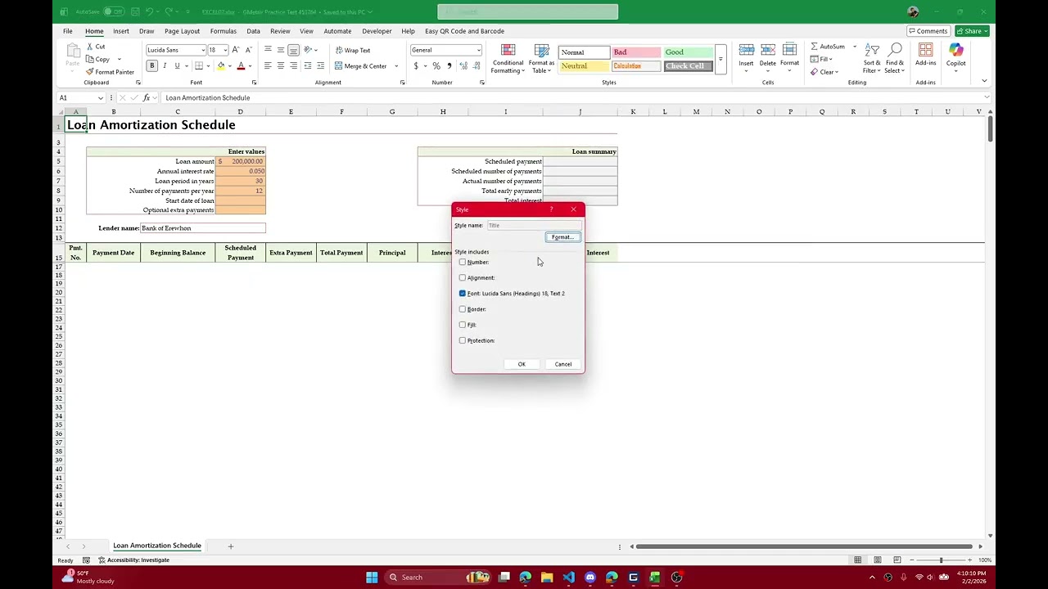Open Copilot from the ribbon

[x=955, y=56]
